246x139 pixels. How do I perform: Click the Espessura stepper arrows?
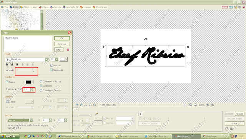point(32,89)
